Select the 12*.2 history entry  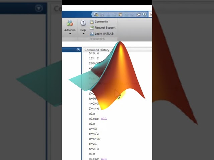click(x=94, y=58)
